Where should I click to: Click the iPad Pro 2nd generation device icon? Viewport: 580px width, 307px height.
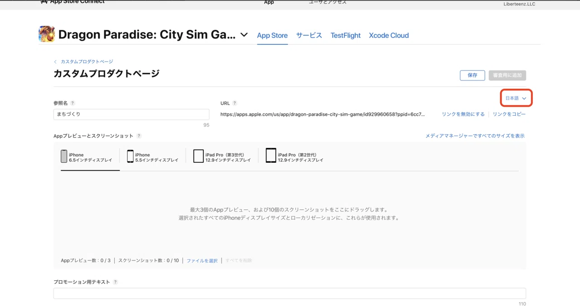271,156
